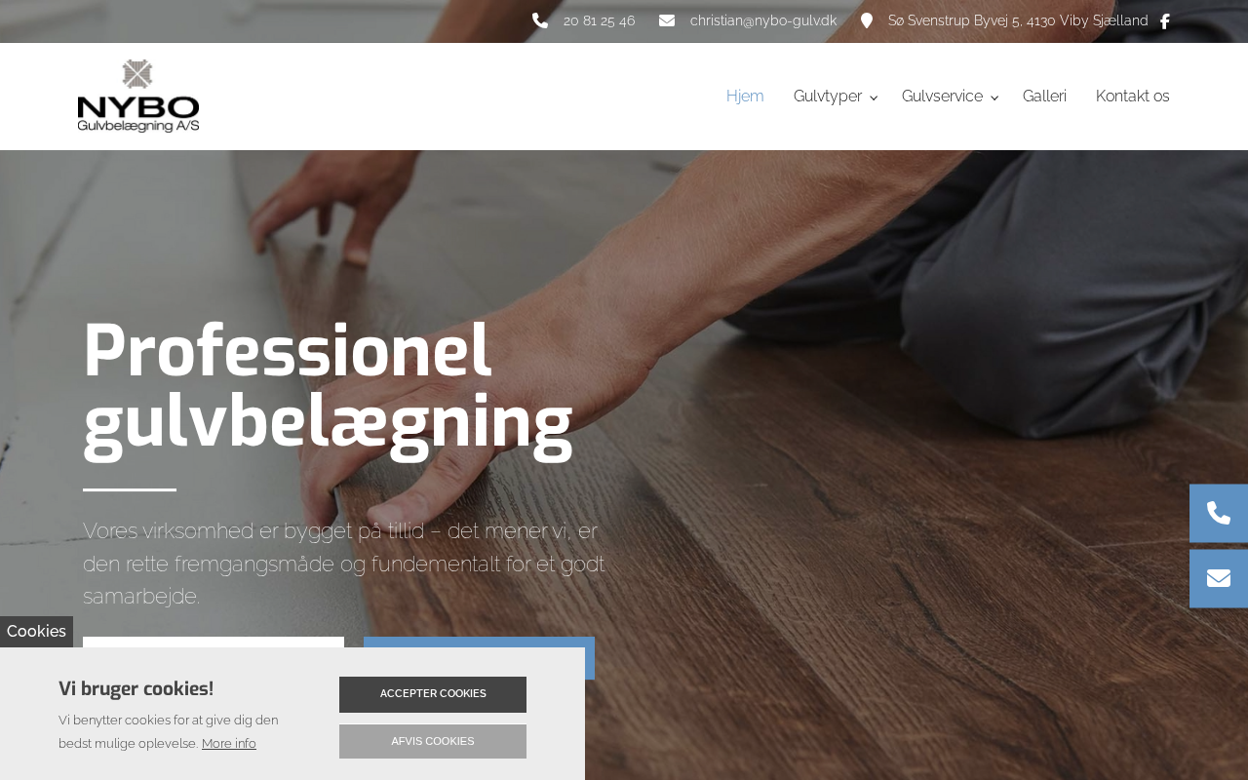This screenshot has height=780, width=1248.
Task: Go to the Hjem page
Action: [745, 97]
